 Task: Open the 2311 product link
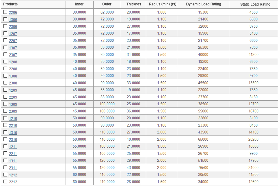click(13, 168)
